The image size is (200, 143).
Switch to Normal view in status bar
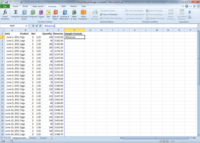[x=160, y=141]
